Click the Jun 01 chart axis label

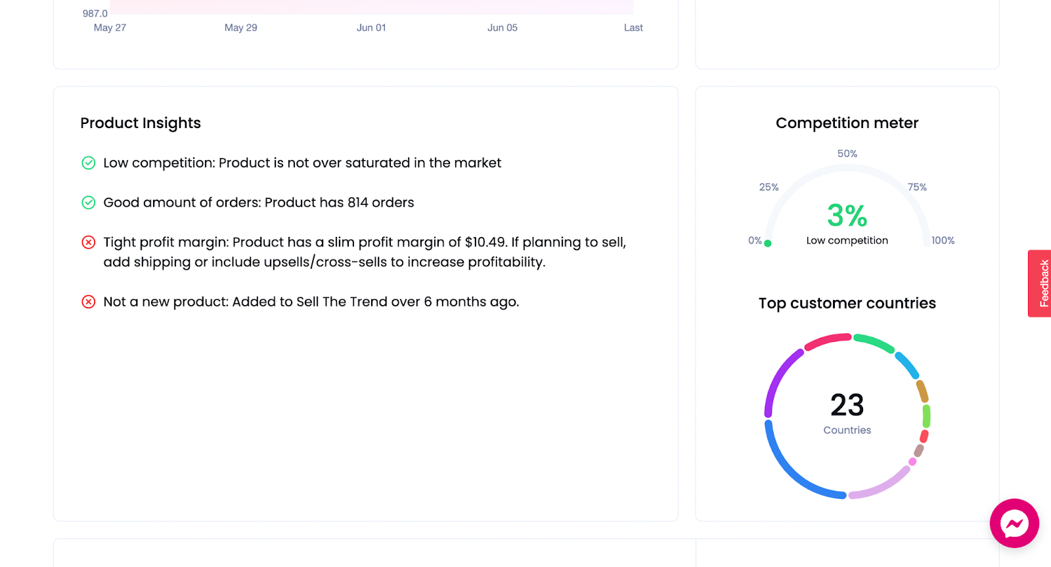tap(371, 28)
